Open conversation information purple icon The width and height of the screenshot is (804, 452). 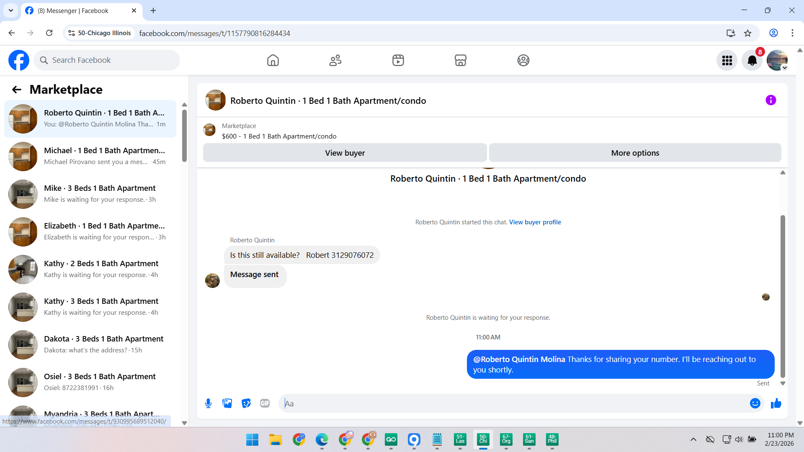(770, 100)
